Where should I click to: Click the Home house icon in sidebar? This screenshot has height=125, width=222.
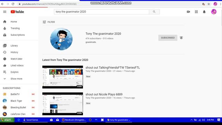(5, 22)
